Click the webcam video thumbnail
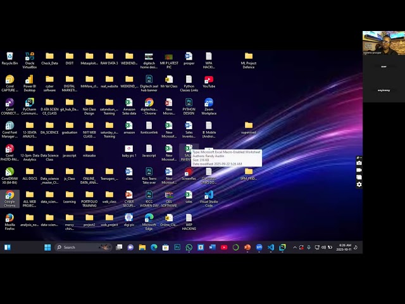Image resolution: width=405 pixels, height=304 pixels. point(383,43)
